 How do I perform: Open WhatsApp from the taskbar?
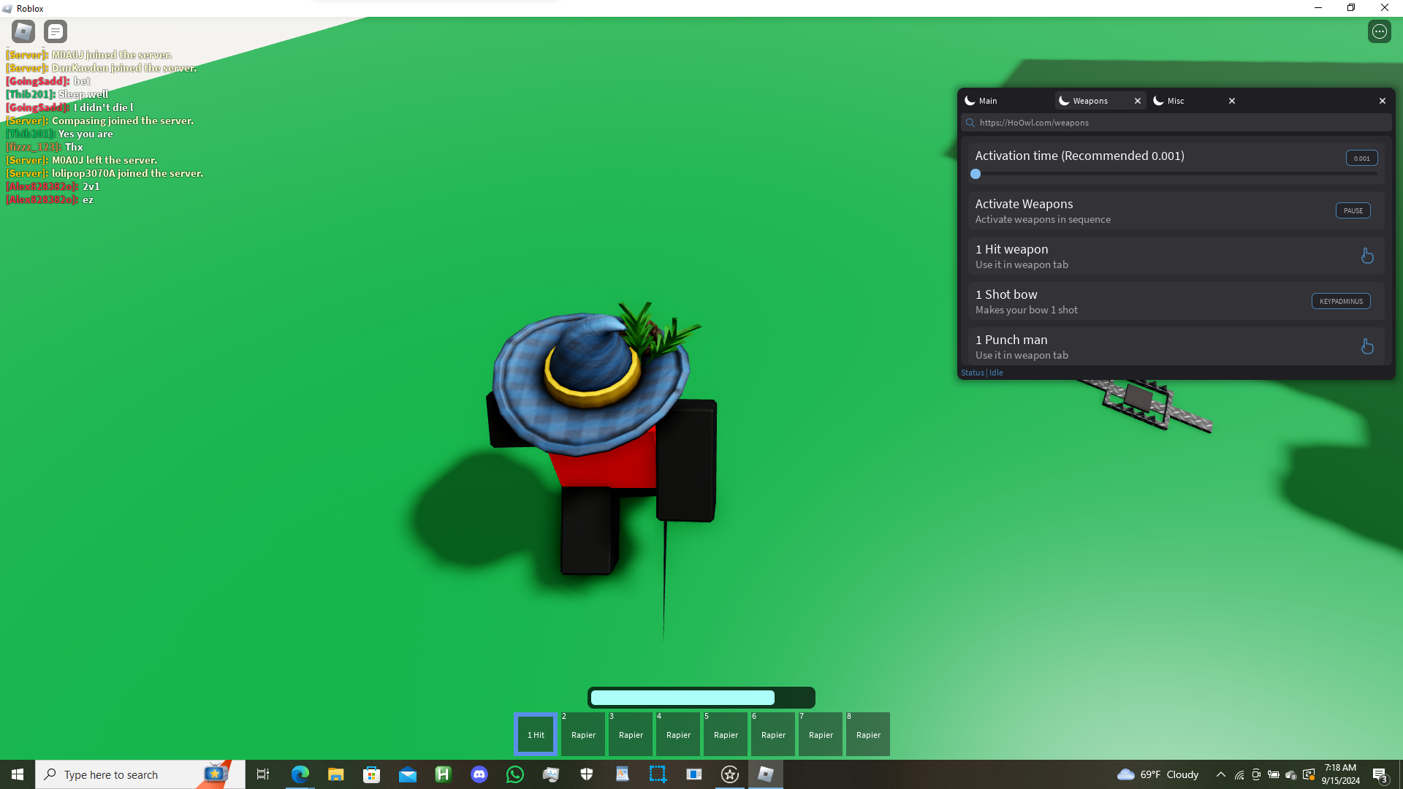pyautogui.click(x=515, y=774)
